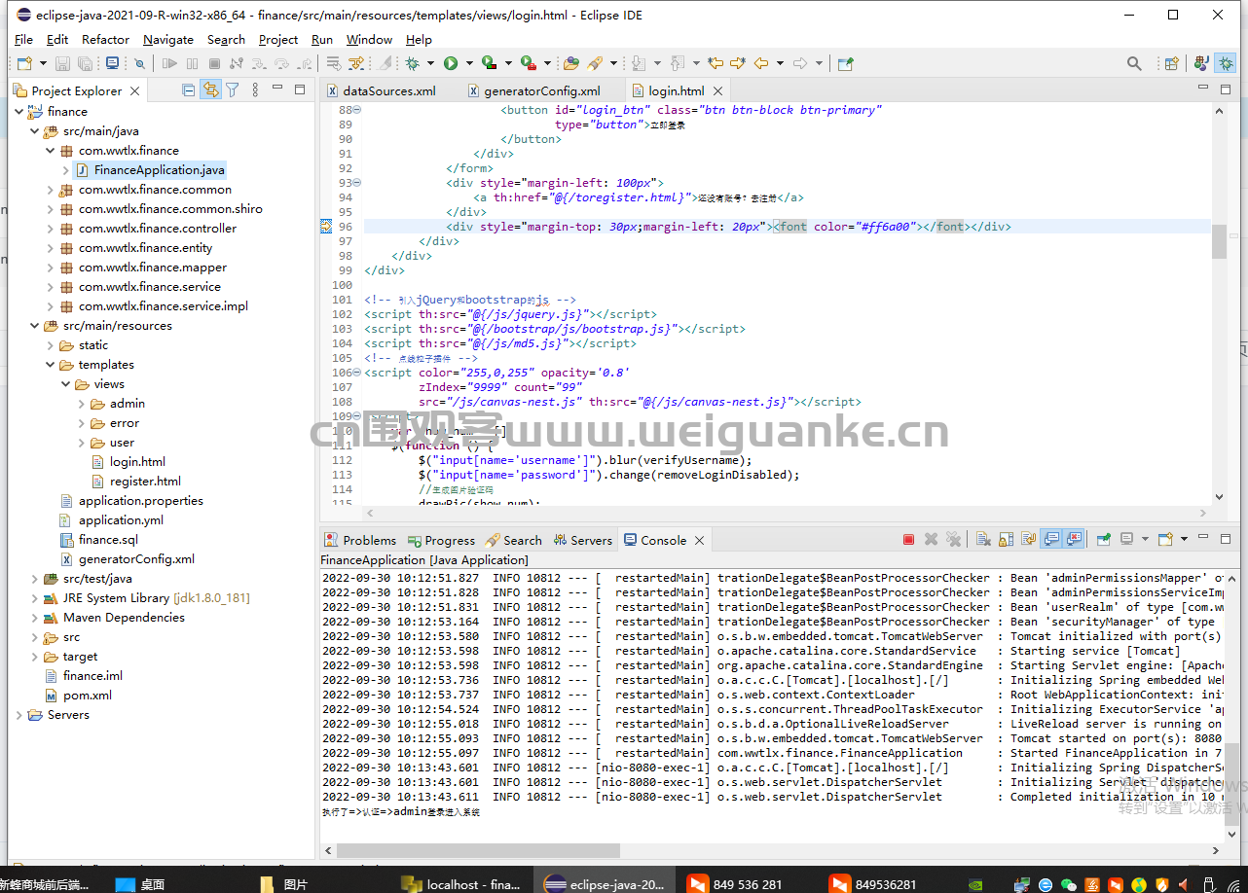Click the Remove All Terminated Launches icon
The width and height of the screenshot is (1248, 893).
point(953,539)
